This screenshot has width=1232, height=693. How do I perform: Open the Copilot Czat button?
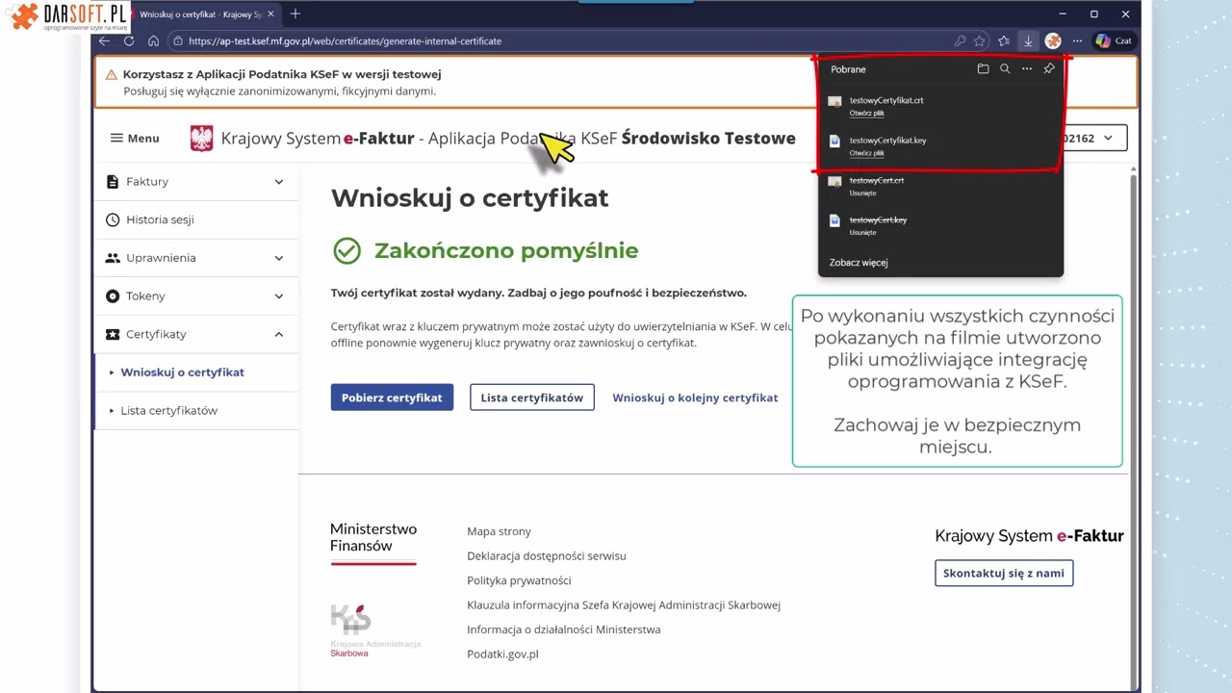pos(1115,41)
